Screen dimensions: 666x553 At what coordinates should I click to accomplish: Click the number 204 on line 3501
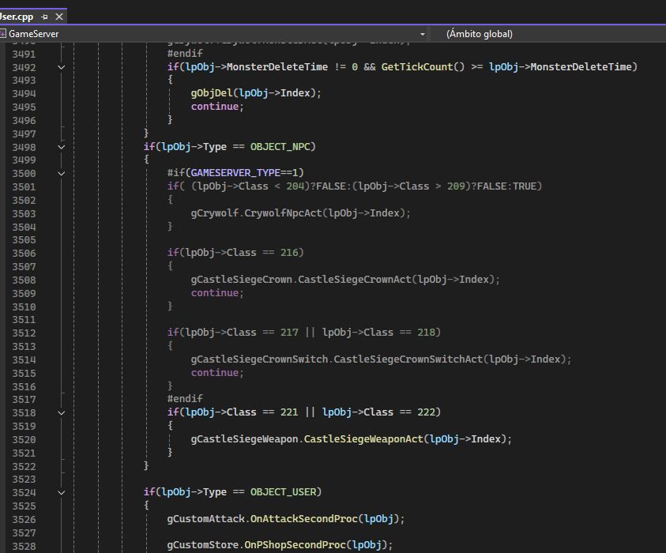pos(295,186)
